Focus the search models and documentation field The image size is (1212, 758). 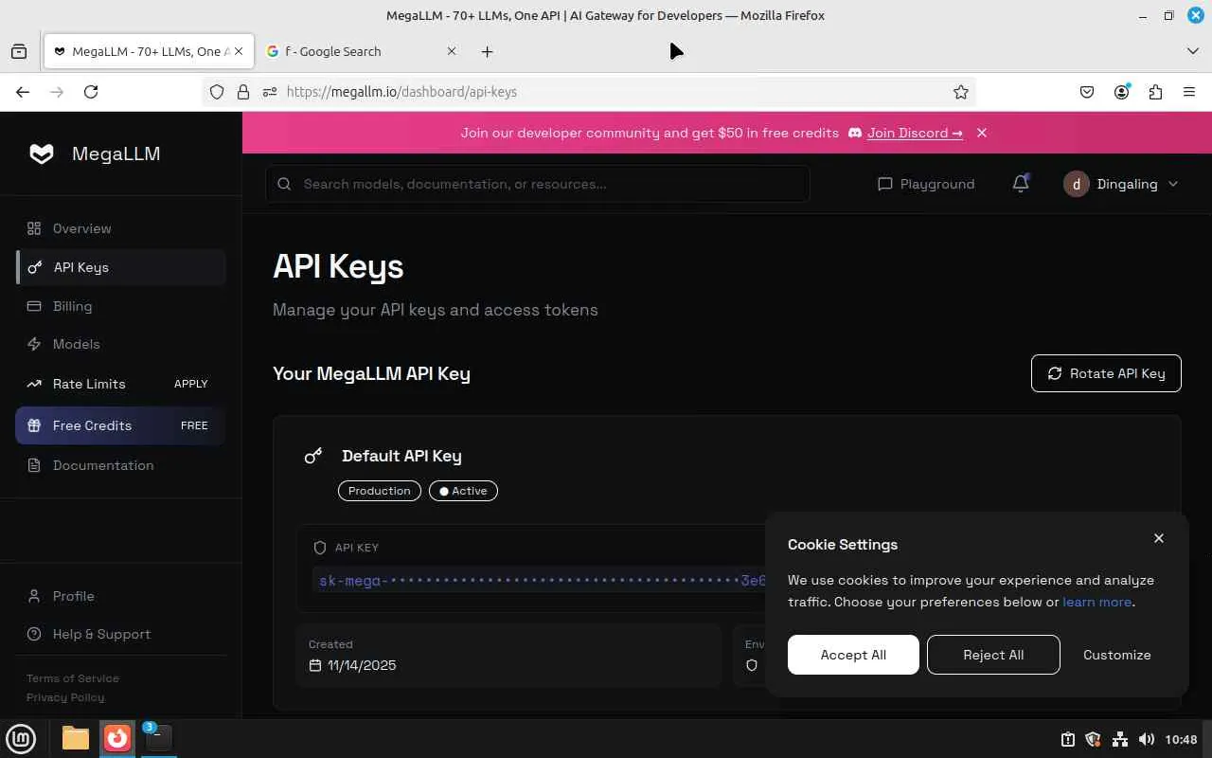click(x=538, y=184)
